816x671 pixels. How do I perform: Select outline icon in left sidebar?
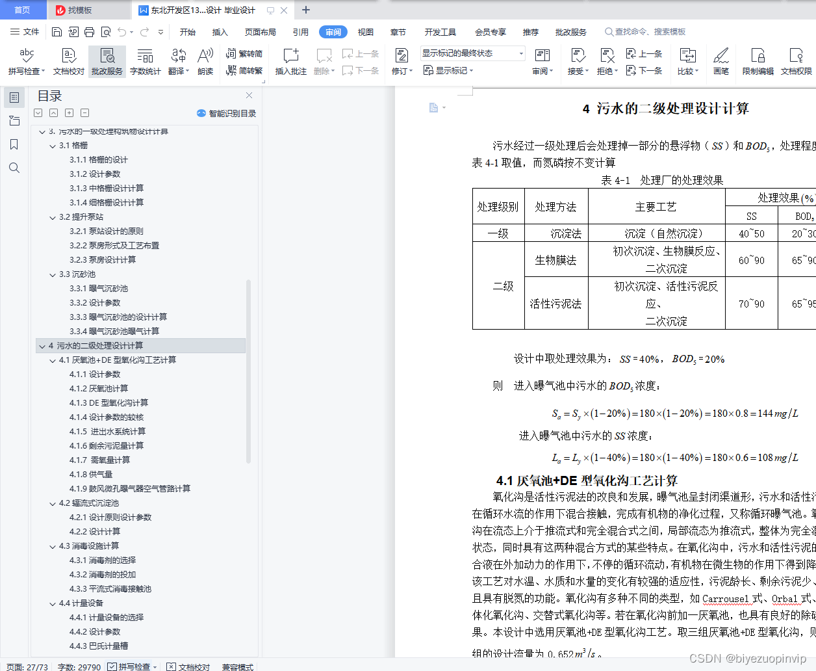14,98
